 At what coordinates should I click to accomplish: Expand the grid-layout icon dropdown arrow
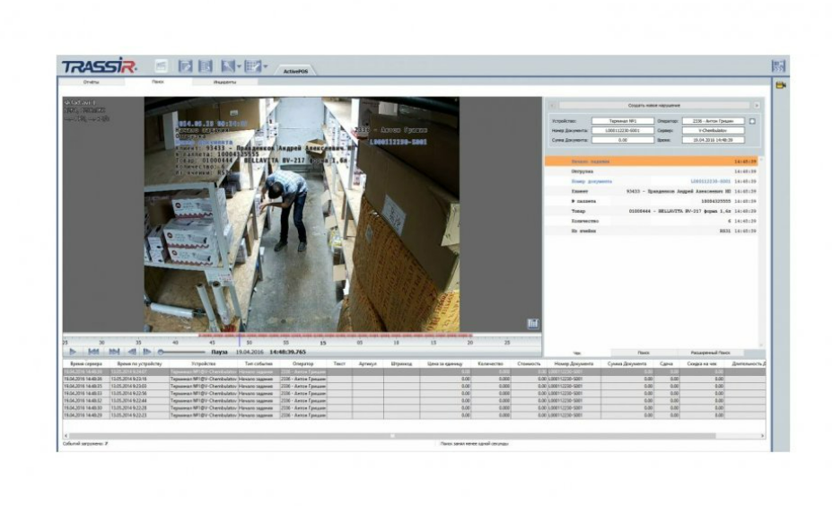pos(266,66)
